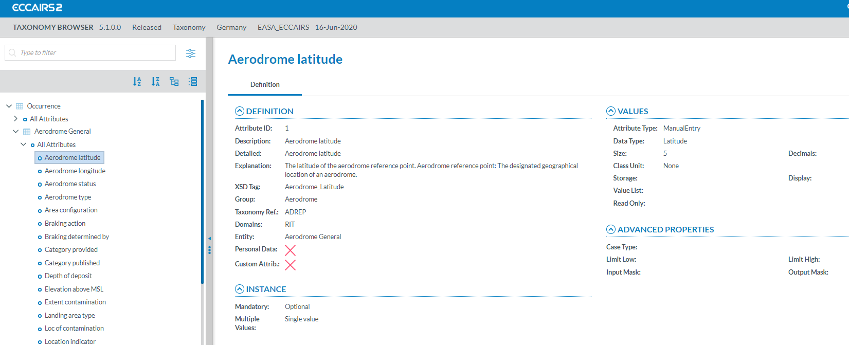Open the Elevation above MSL attribute
The width and height of the screenshot is (849, 345).
[x=74, y=289]
